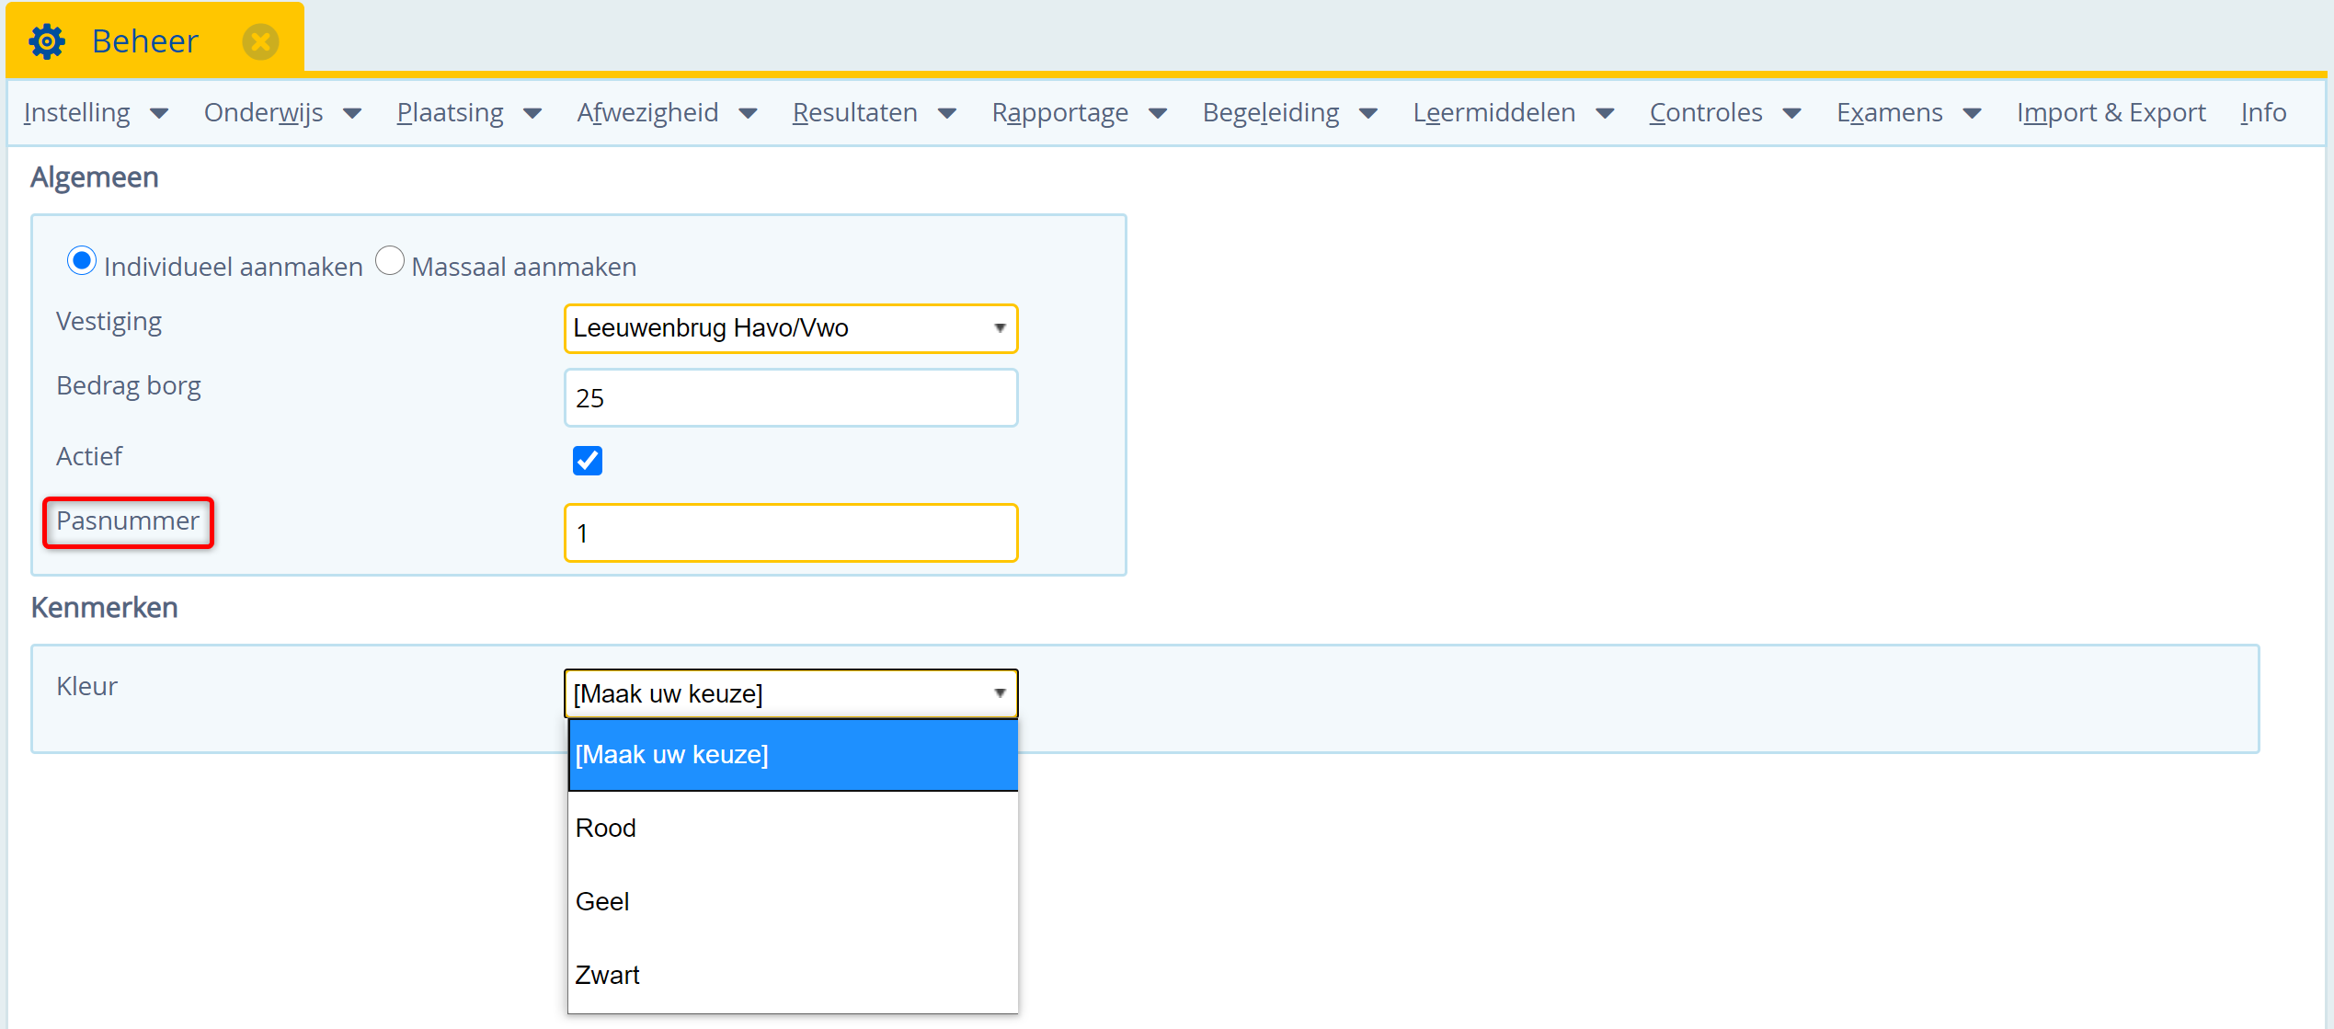
Task: Select Individueel aanmaken radio button
Action: click(x=82, y=262)
